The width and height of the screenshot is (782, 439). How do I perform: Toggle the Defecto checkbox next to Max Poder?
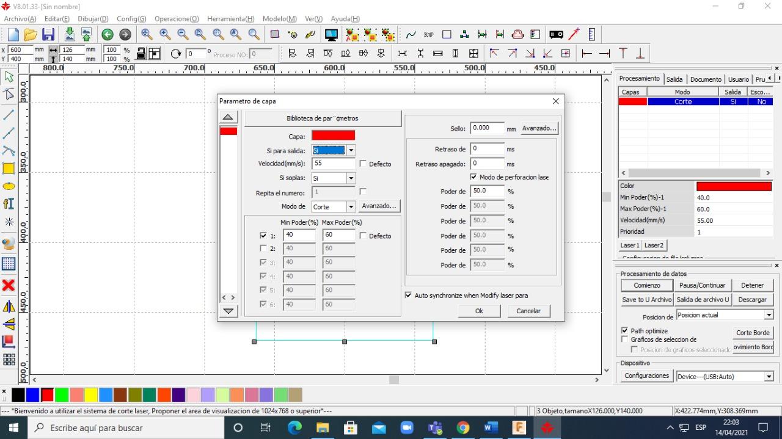[x=364, y=236]
